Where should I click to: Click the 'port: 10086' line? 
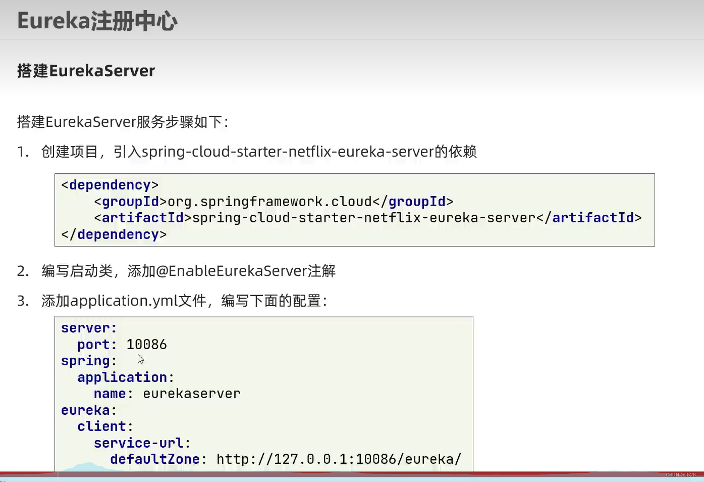(x=122, y=345)
